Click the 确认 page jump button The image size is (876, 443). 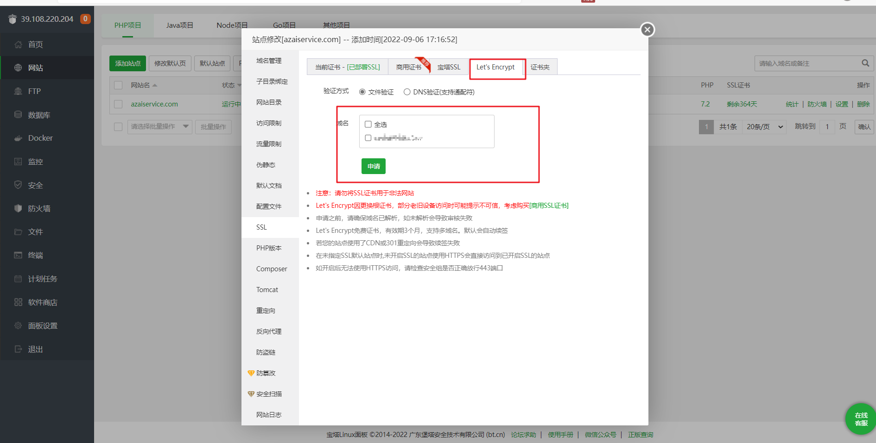tap(864, 126)
